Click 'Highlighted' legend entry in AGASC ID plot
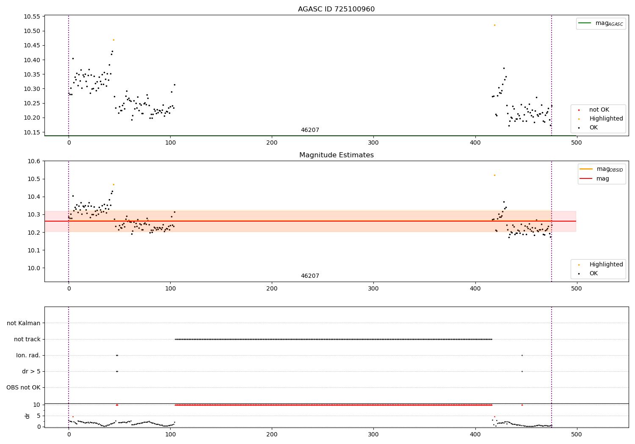Screen dimensions: 635x444 pyautogui.click(x=606, y=119)
